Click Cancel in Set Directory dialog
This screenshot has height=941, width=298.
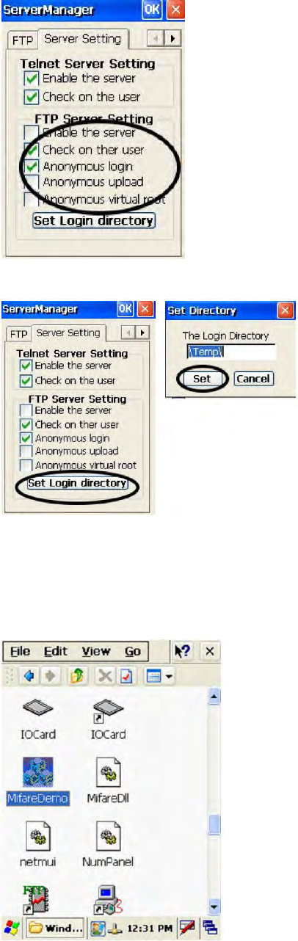pyautogui.click(x=253, y=379)
